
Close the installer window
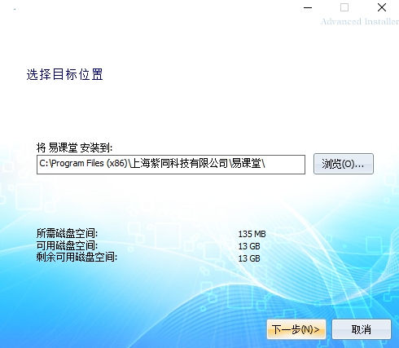[382, 7]
